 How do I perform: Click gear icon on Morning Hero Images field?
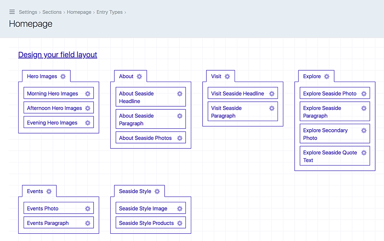(87, 94)
